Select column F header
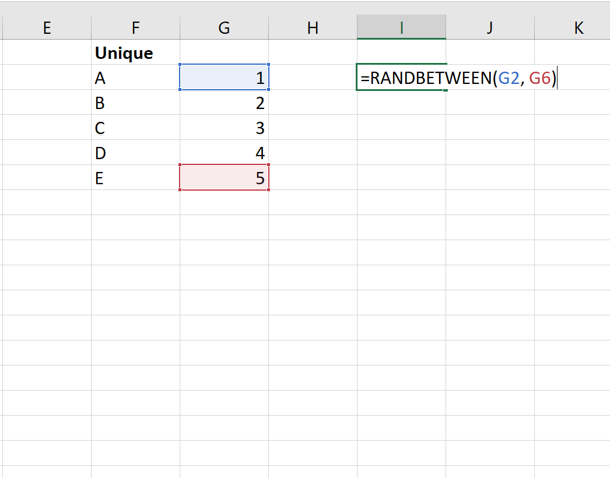Screen dimensions: 610x478 tap(135, 27)
